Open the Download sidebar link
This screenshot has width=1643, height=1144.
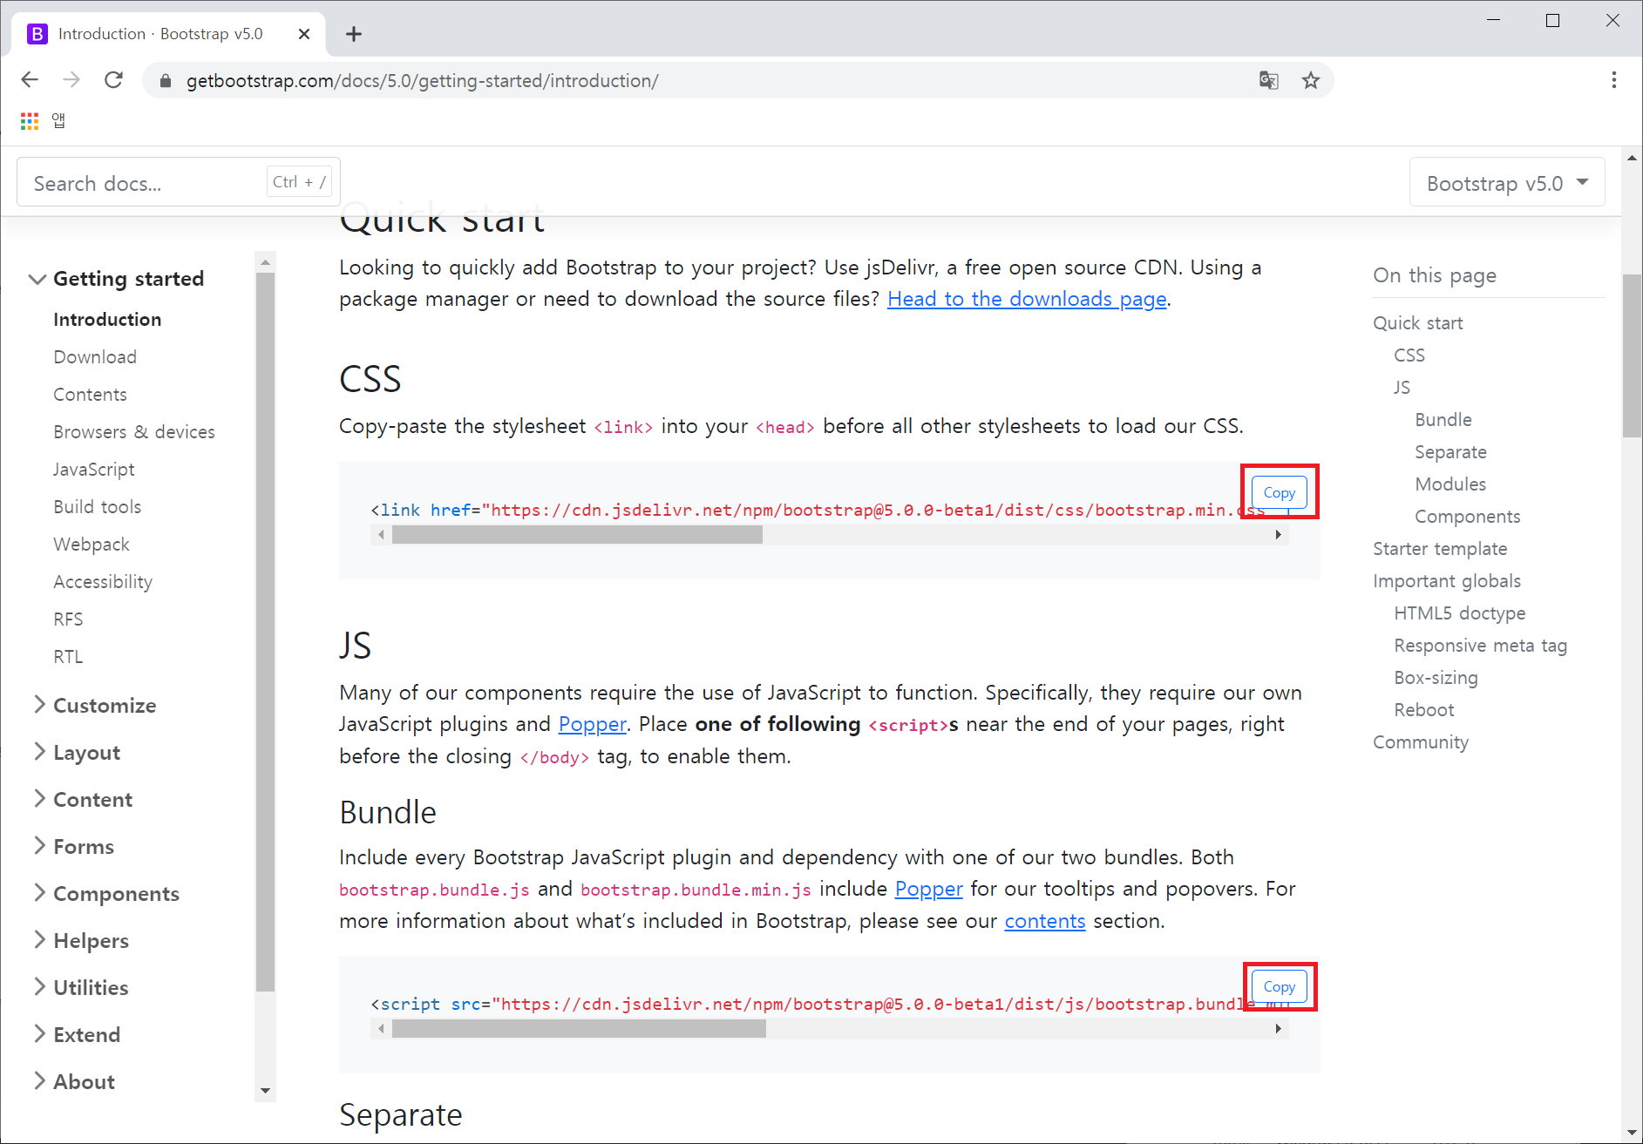[95, 357]
